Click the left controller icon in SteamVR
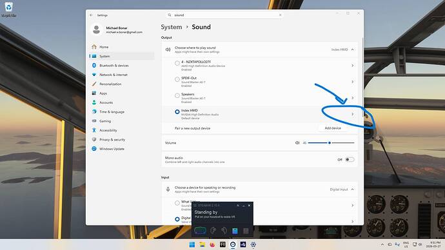 213,231
